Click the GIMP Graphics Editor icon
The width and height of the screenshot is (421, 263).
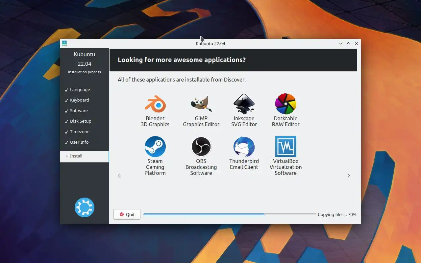201,104
